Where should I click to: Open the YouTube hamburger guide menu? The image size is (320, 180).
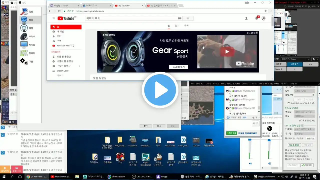coord(53,18)
